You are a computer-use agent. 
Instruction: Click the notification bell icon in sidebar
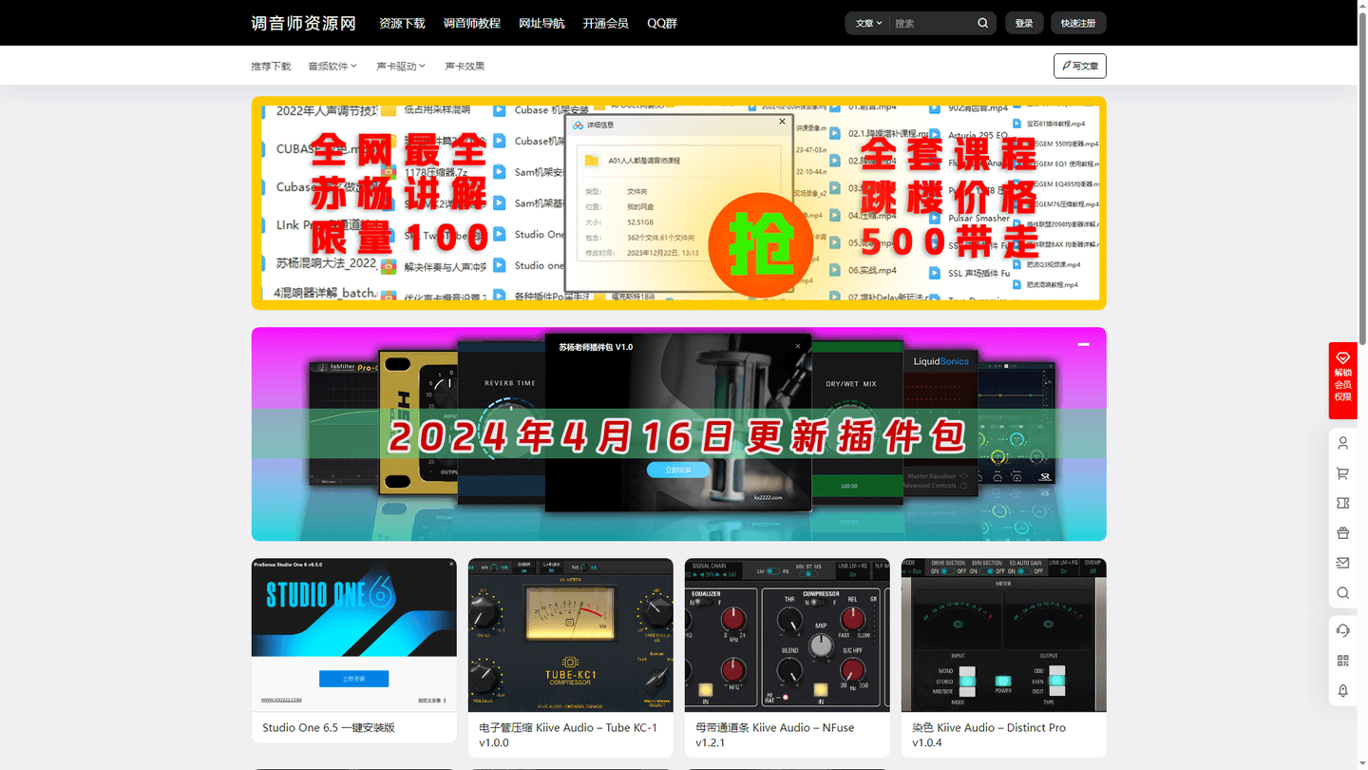tap(1342, 690)
